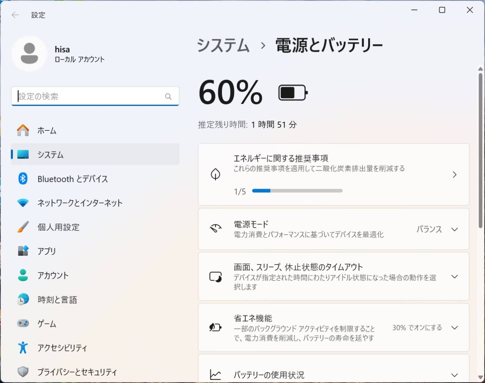Click the Bluetooth icon in sidebar
Image resolution: width=485 pixels, height=383 pixels.
coord(23,179)
